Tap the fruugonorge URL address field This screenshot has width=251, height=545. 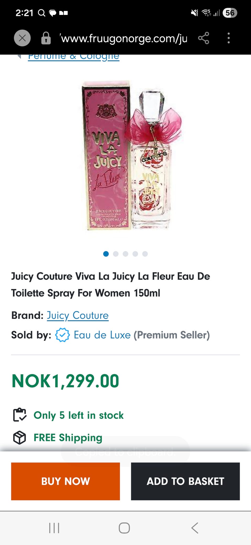point(124,39)
